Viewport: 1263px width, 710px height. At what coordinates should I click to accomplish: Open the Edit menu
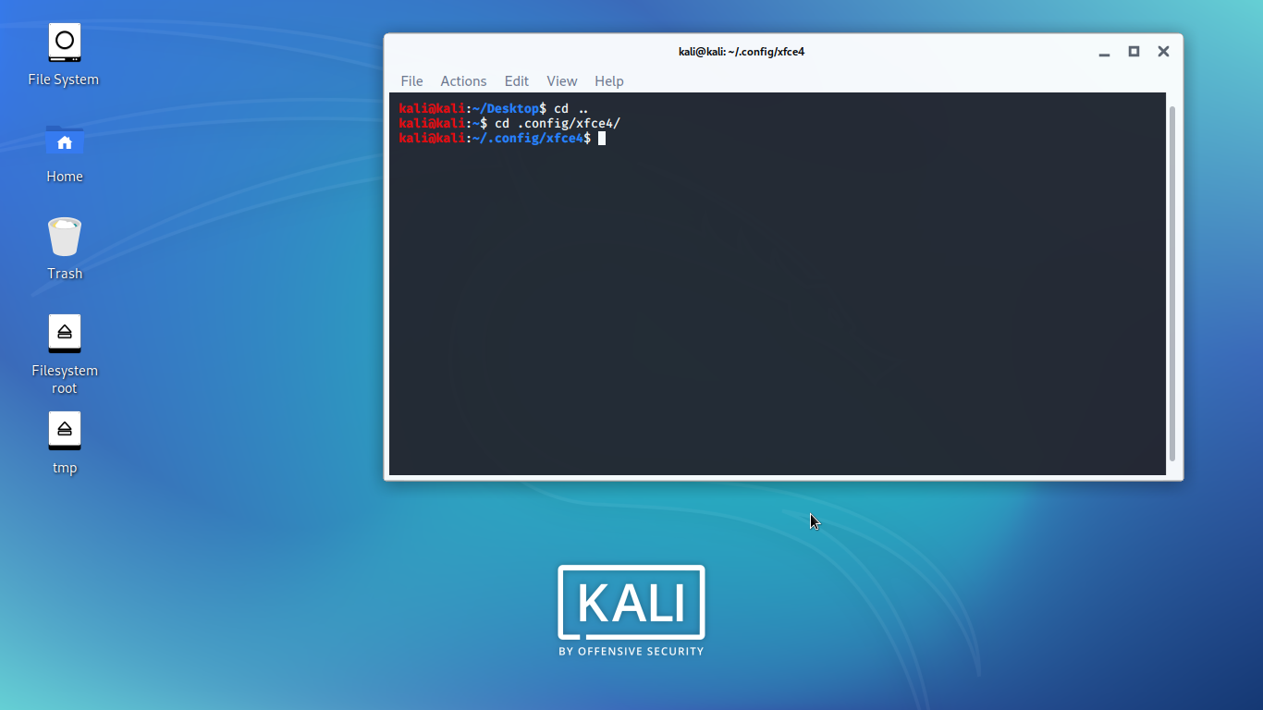516,81
